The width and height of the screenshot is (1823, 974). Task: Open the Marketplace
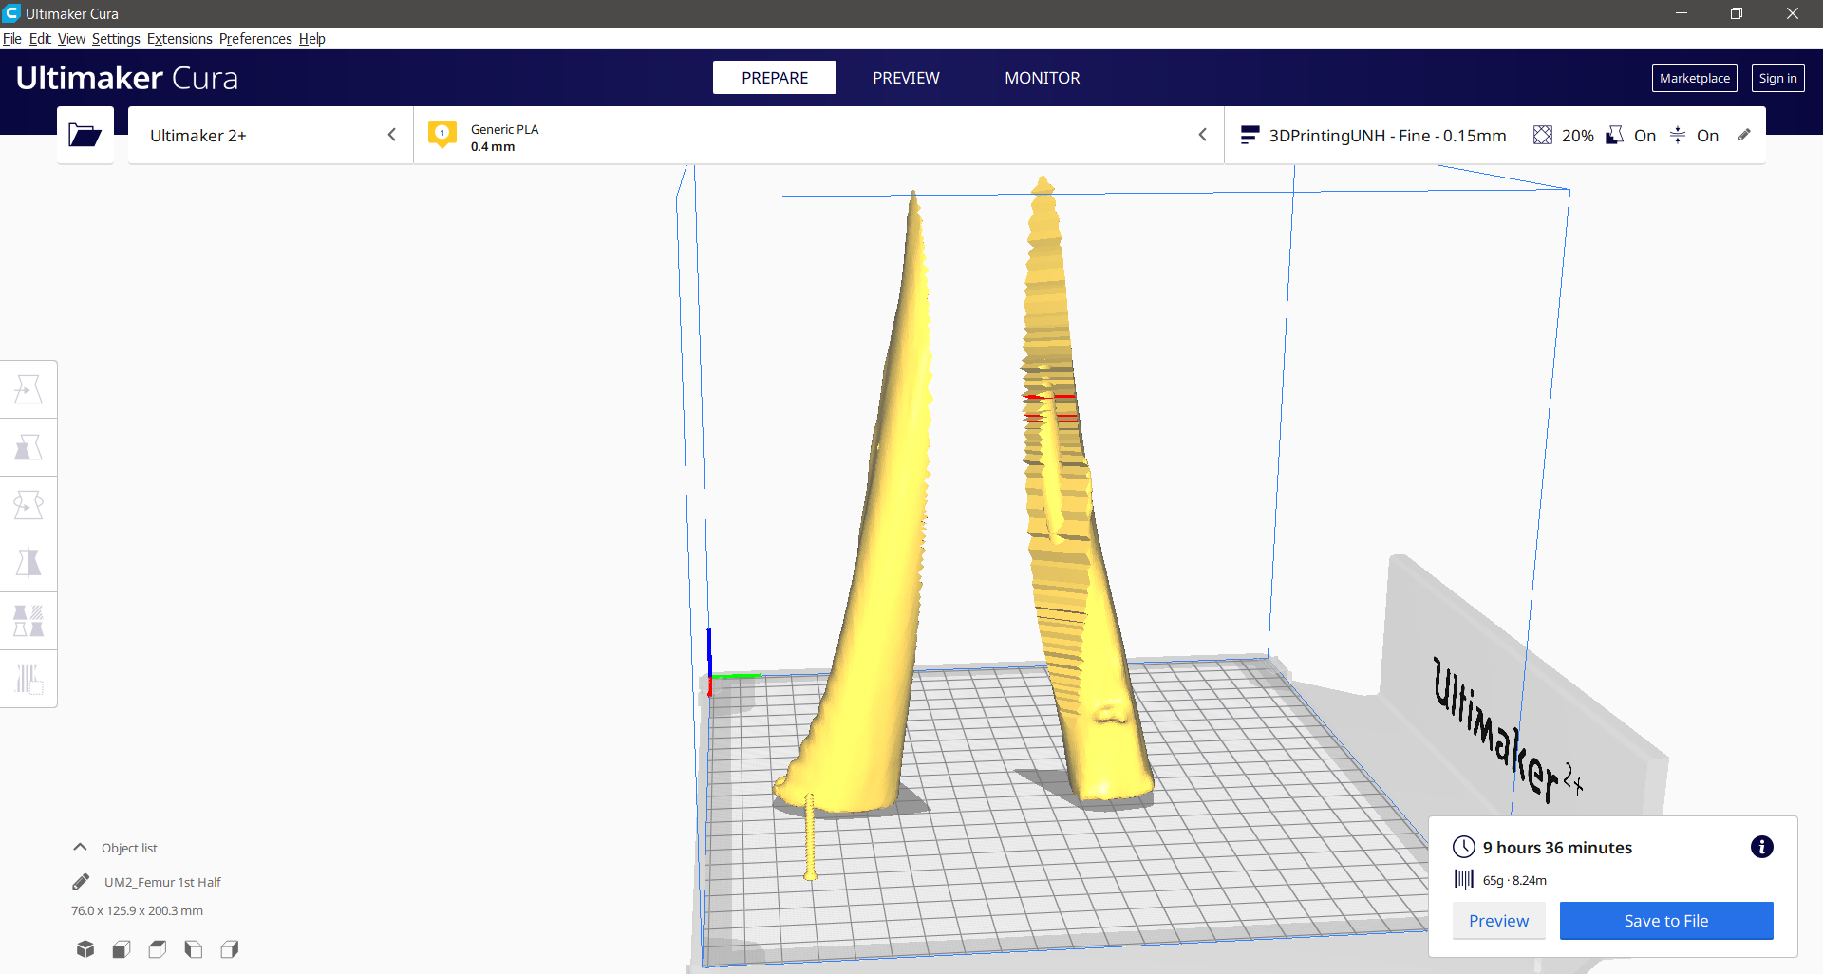tap(1694, 78)
